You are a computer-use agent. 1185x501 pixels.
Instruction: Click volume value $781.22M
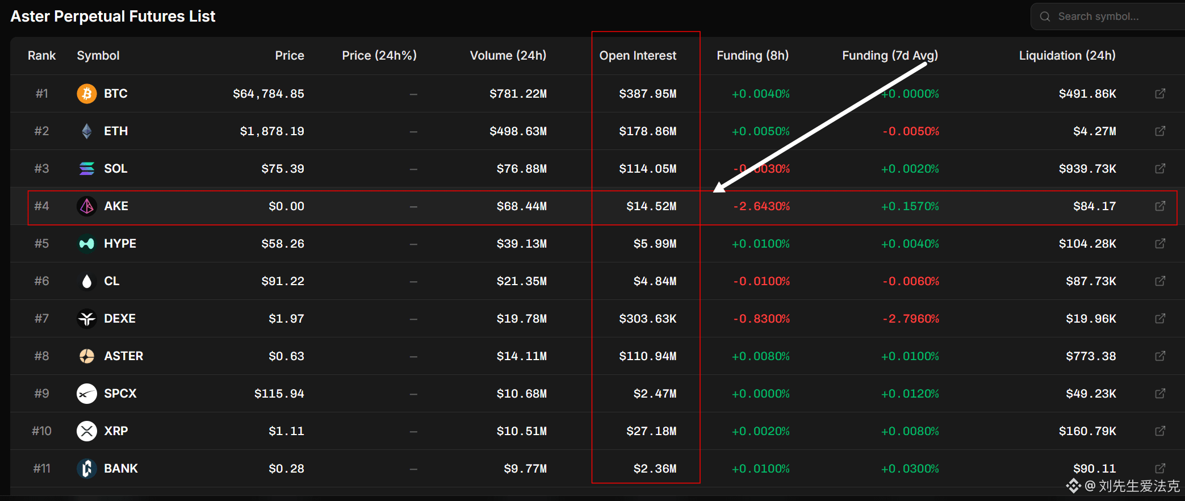(x=518, y=94)
